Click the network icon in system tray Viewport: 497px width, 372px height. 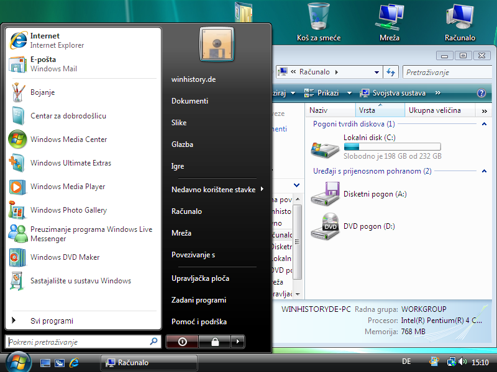[452, 361]
